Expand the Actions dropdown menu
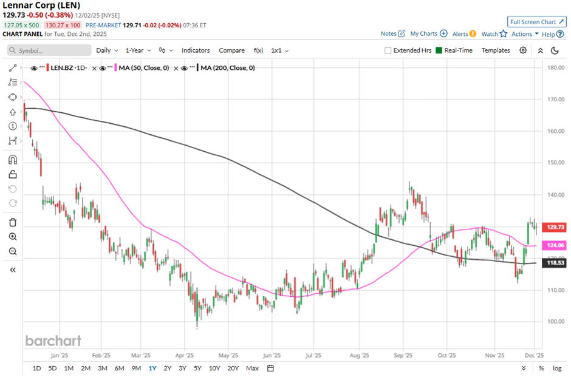This screenshot has width=571, height=377. (525, 34)
